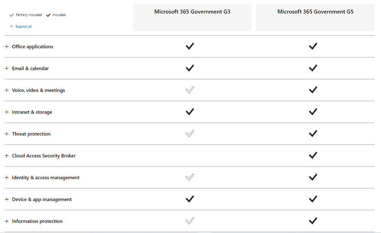Image resolution: width=381 pixels, height=233 pixels.
Task: Open the Expand all link
Action: coord(23,26)
